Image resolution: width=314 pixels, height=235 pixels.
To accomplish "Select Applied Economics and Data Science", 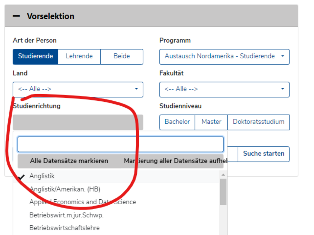I will pyautogui.click(x=82, y=202).
